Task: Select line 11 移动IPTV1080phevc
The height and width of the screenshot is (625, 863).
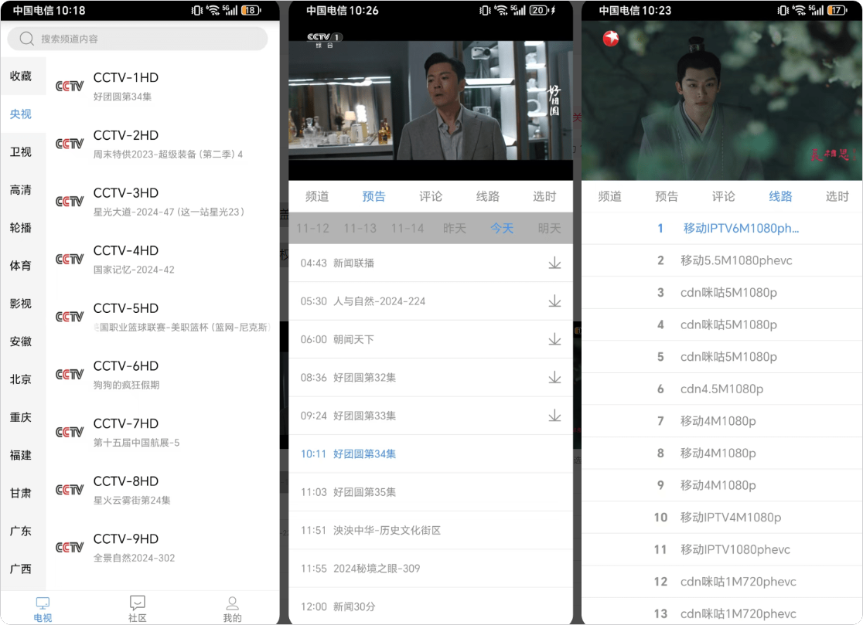Action: coord(721,550)
